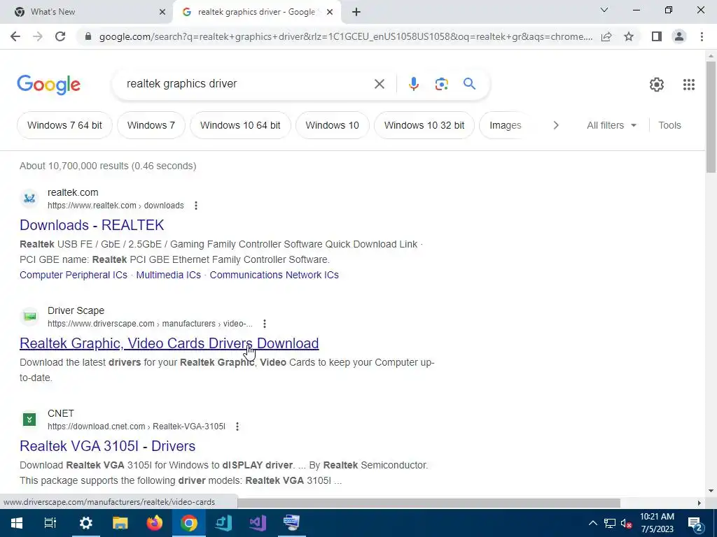
Task: Open Chrome side panel
Action: coord(657,36)
